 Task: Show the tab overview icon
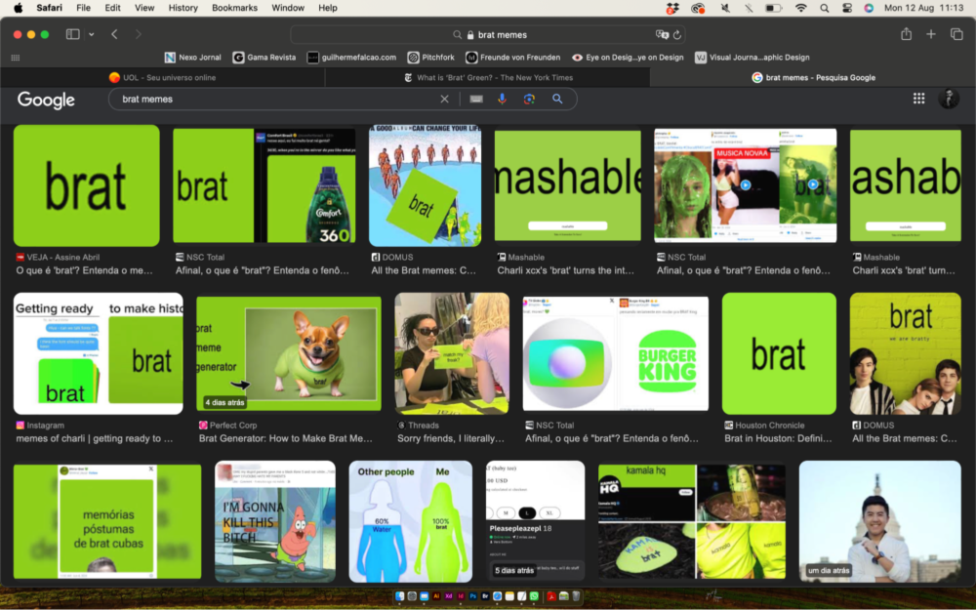pyautogui.click(x=956, y=34)
